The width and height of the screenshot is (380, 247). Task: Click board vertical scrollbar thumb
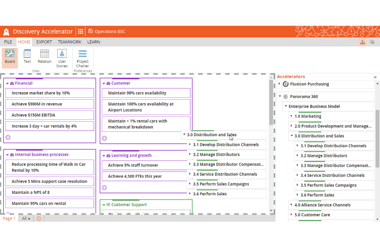[x=271, y=102]
